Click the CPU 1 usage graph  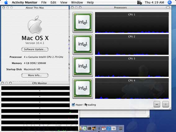click(x=132, y=22)
